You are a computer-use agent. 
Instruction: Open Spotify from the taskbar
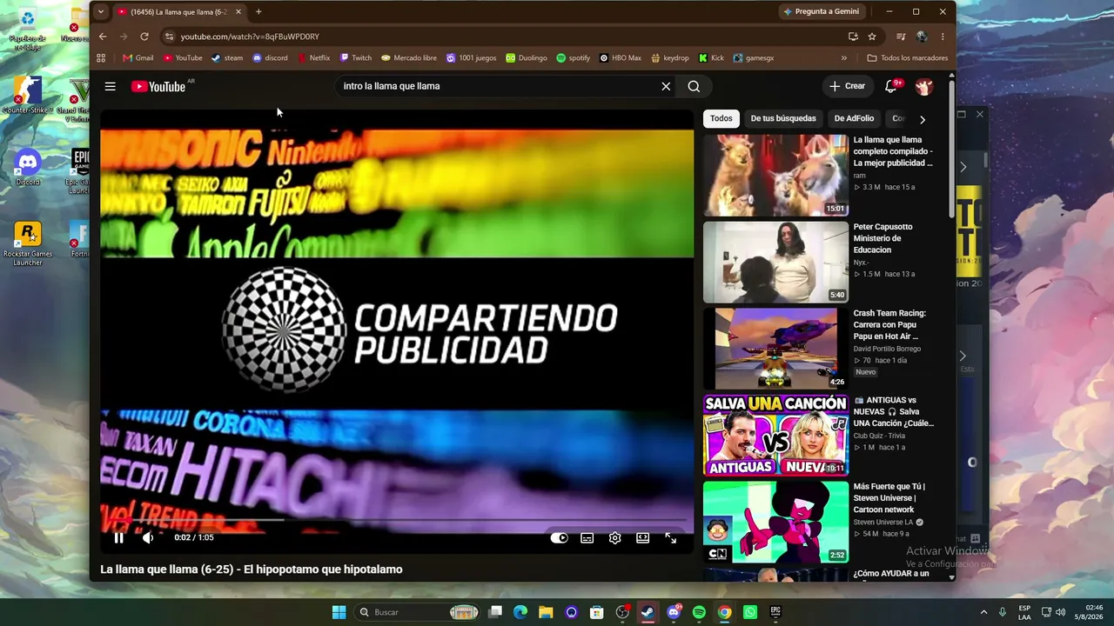699,612
